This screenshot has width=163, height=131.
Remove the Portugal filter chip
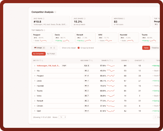click(44, 48)
